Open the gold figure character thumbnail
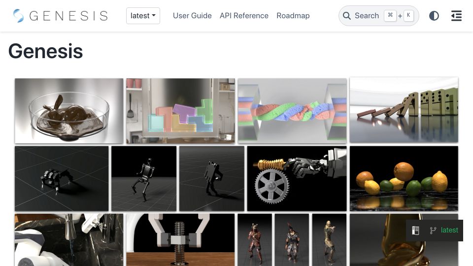 tap(330, 240)
